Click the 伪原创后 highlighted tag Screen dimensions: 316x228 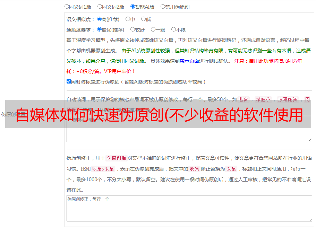pos(116,158)
